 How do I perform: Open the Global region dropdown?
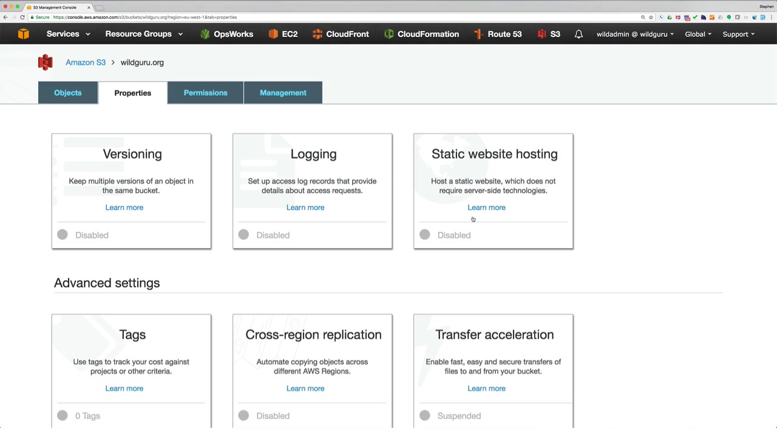tap(698, 34)
